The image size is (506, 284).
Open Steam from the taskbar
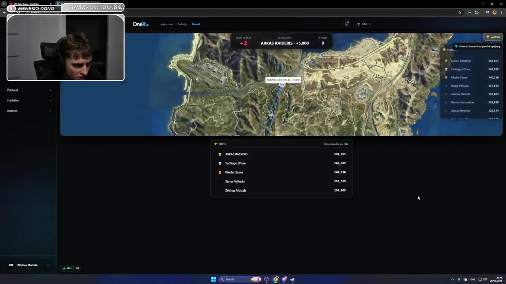pyautogui.click(x=293, y=279)
